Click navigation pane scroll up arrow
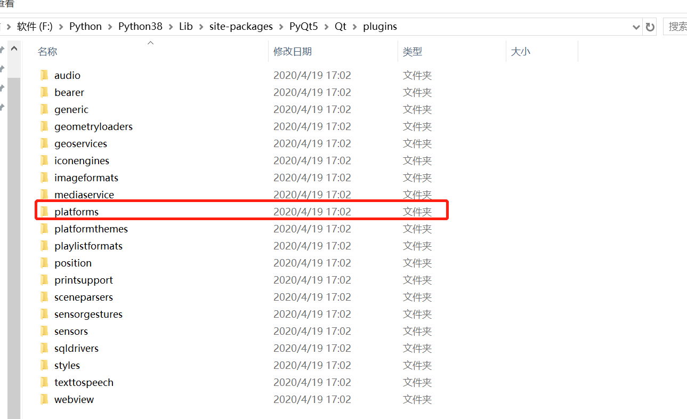 (14, 49)
